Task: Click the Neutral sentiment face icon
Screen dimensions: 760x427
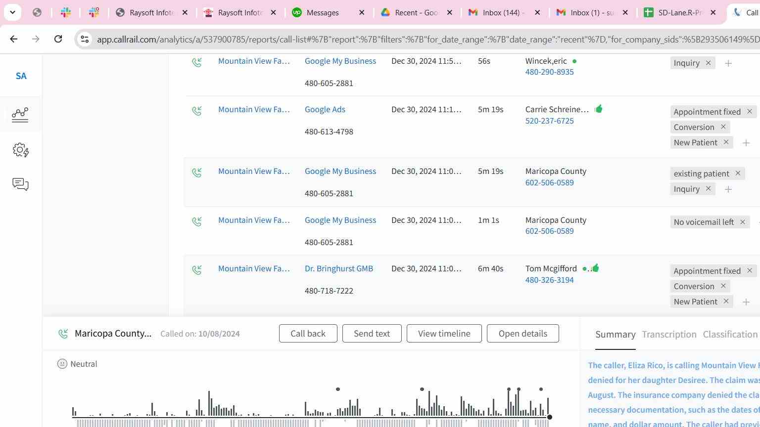Action: coord(62,364)
